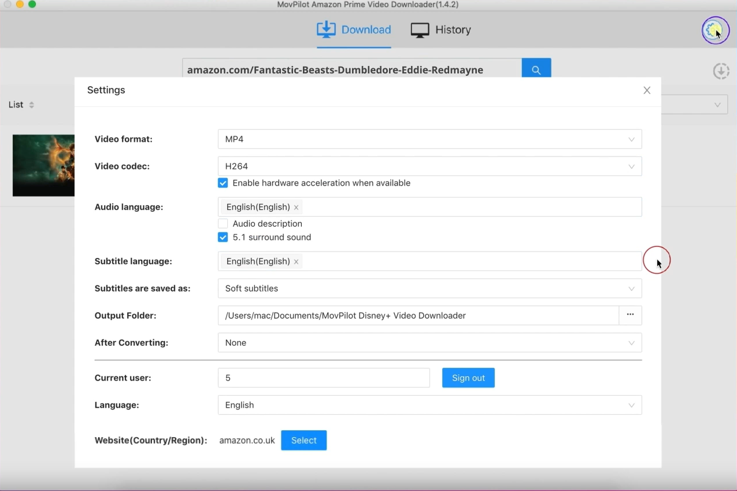Click the Current user field
The width and height of the screenshot is (737, 491).
click(324, 378)
